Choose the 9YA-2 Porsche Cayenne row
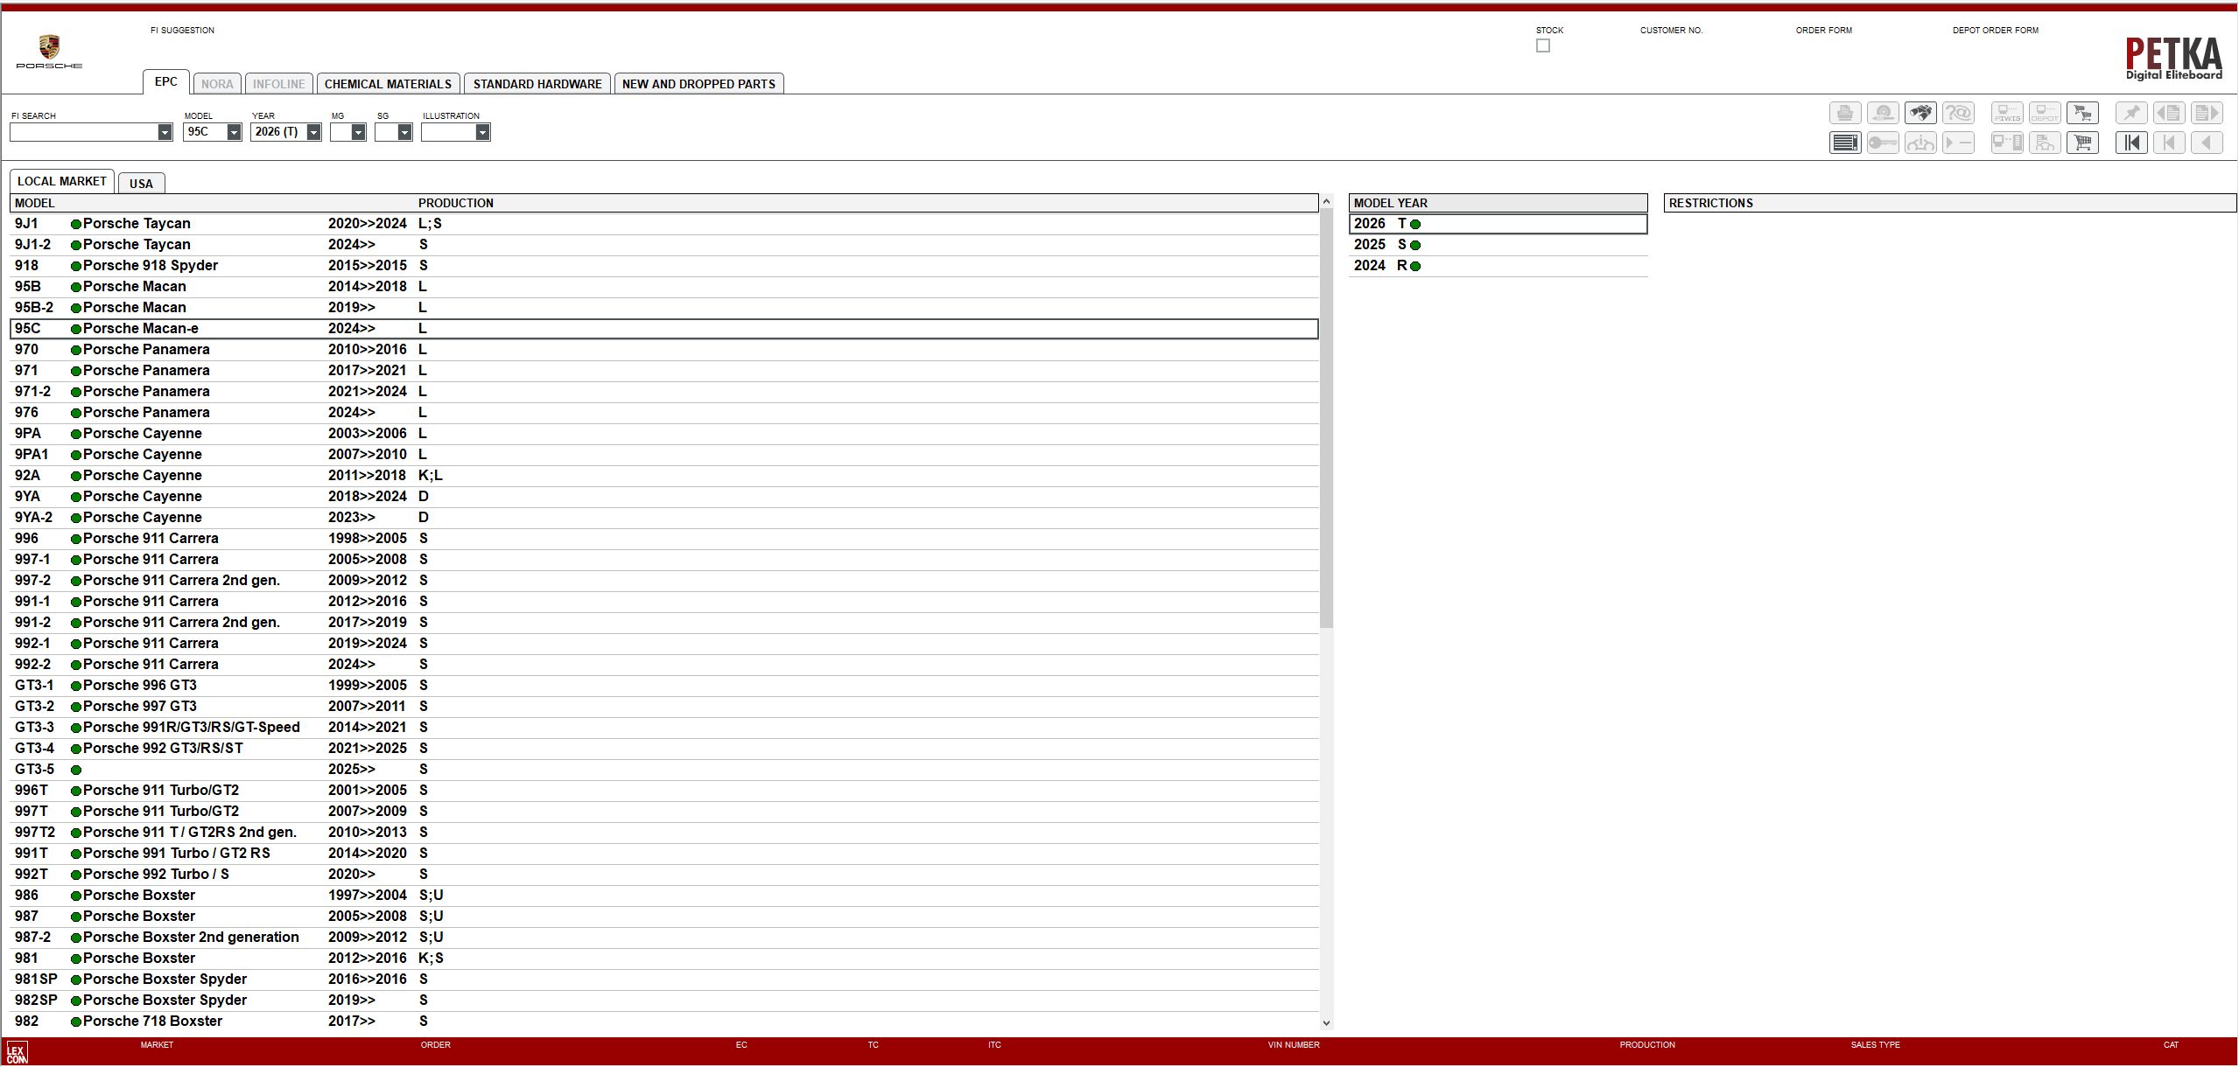The height and width of the screenshot is (1067, 2239). coord(142,518)
